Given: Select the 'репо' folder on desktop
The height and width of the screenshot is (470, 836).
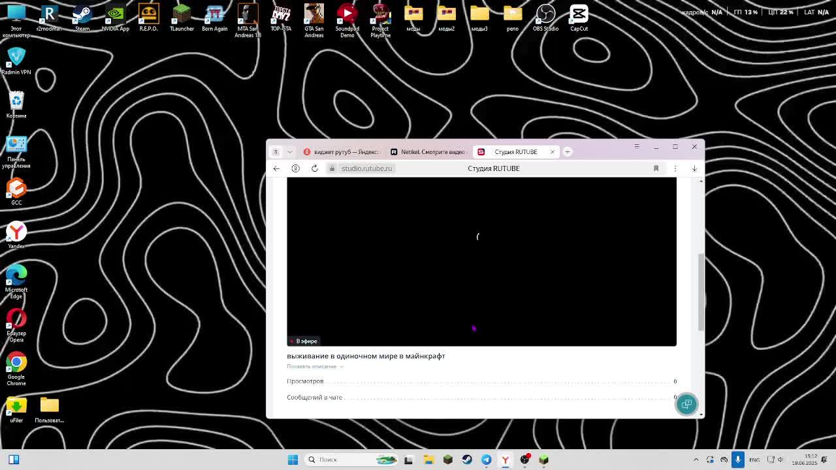Looking at the screenshot, I should [513, 18].
